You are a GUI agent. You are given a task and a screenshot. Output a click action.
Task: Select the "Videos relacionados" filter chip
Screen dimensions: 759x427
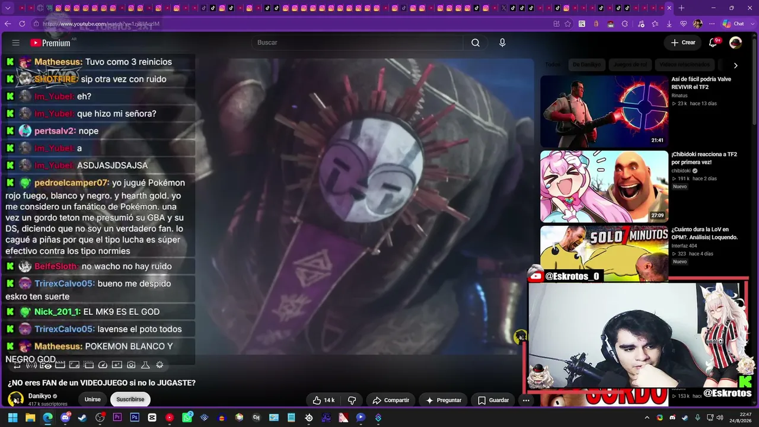[684, 65]
